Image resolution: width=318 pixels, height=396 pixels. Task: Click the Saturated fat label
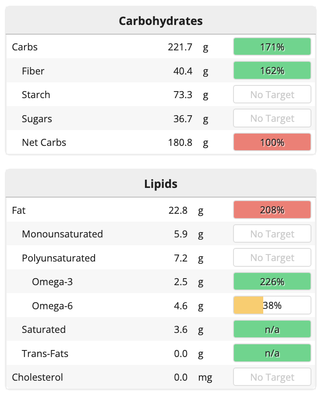coord(43,329)
